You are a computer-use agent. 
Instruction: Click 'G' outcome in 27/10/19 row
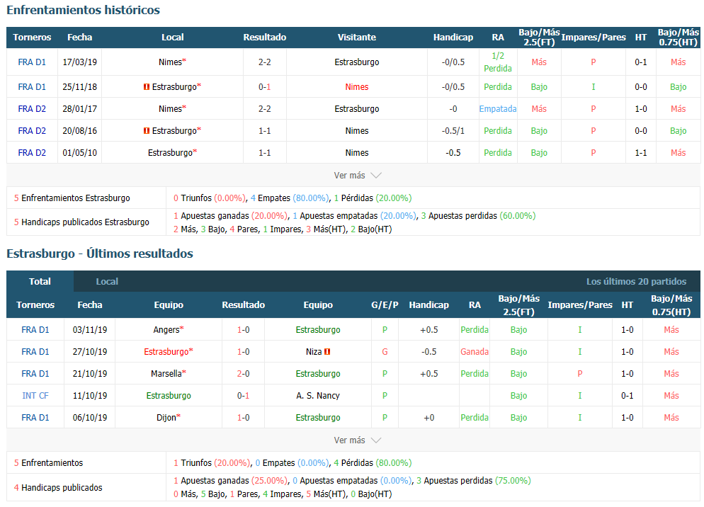point(385,352)
